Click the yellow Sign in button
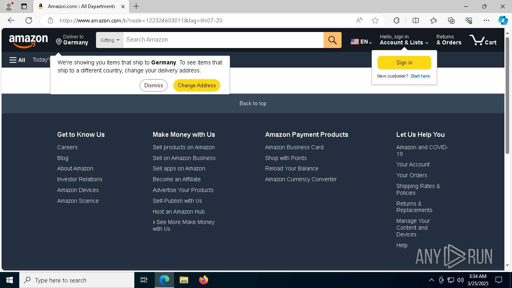 pyautogui.click(x=404, y=63)
